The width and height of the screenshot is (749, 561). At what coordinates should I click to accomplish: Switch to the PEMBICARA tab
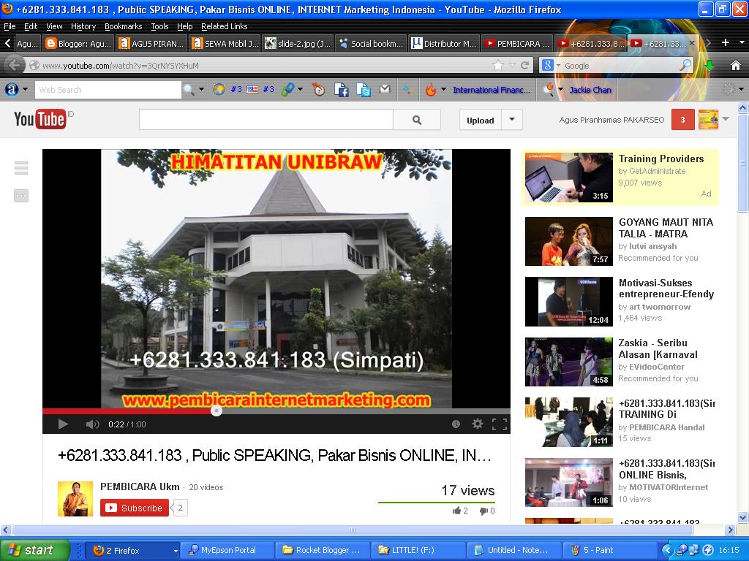tap(517, 43)
